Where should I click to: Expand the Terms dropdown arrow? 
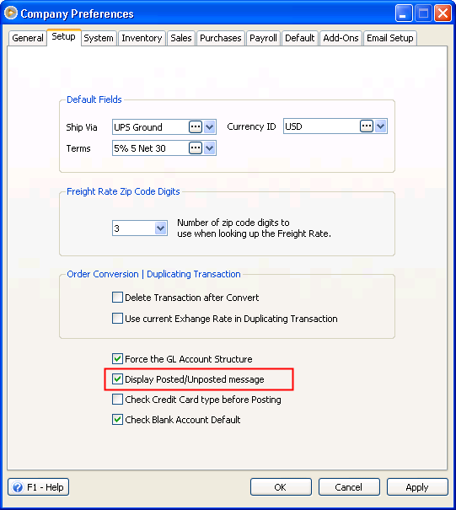coord(210,148)
